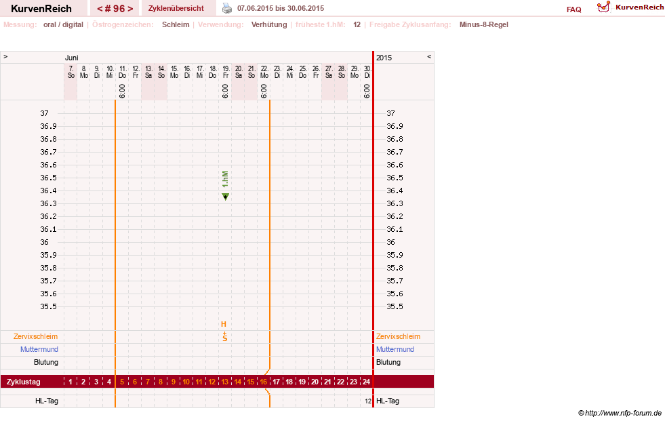665x421 pixels.
Task: Click the 6:00 time under 19. Fr
Action: pos(225,91)
